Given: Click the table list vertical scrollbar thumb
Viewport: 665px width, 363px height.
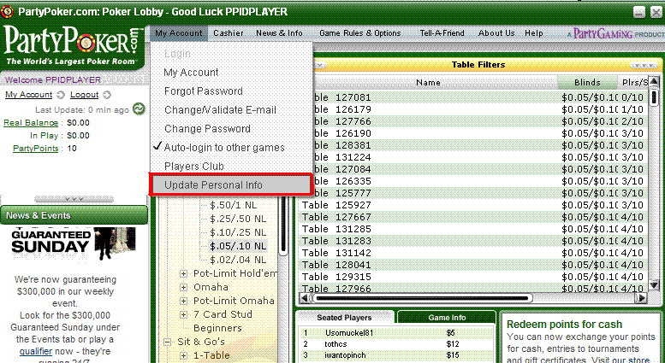Looking at the screenshot, I should pyautogui.click(x=655, y=97).
